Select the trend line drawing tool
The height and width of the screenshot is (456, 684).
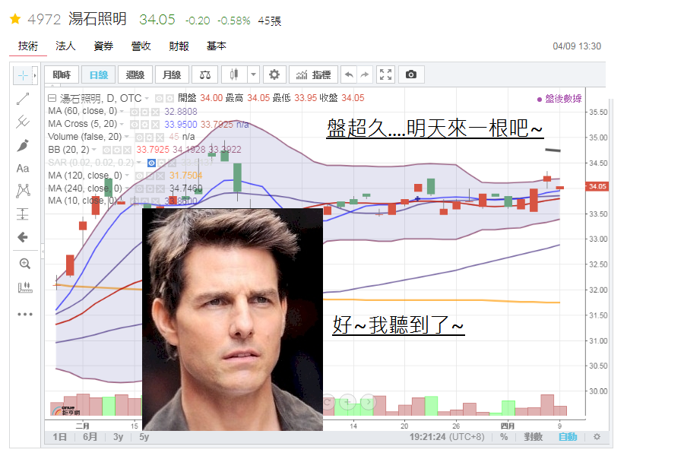23,99
